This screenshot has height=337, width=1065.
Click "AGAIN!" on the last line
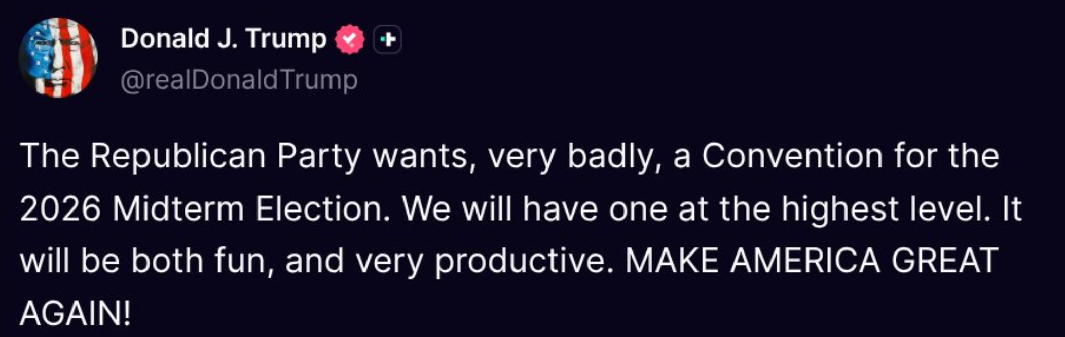click(76, 314)
